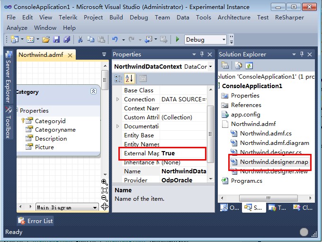The image size is (322, 242).
Task: Collapse the Category entity shape
Action: pyautogui.click(x=93, y=91)
